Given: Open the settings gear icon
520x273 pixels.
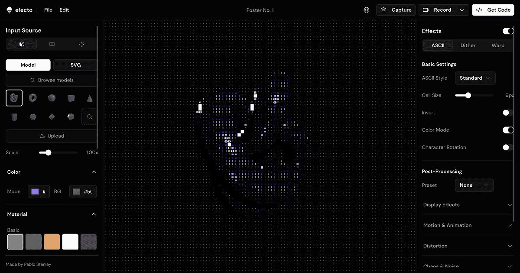Looking at the screenshot, I should coord(367,10).
